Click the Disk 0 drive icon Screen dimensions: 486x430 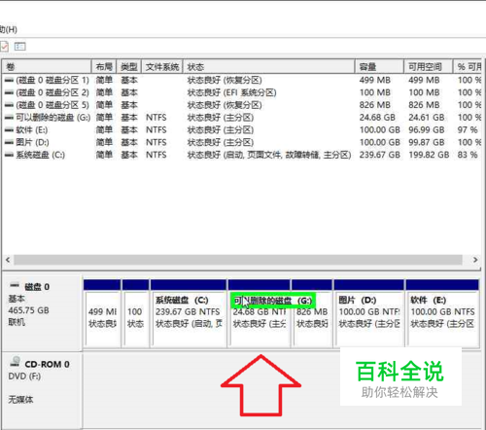coord(15,286)
